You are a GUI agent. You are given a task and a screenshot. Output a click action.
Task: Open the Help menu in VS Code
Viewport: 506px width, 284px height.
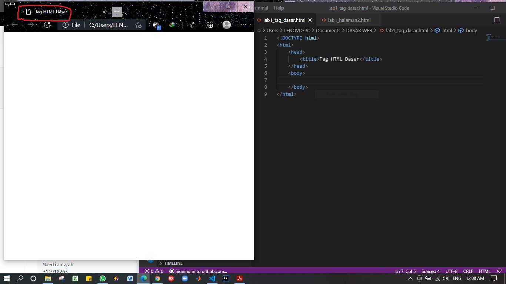pos(279,8)
